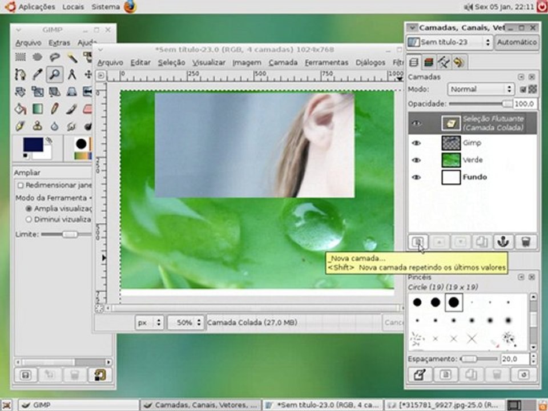548x411 pixels.
Task: Select the Free Select lasso tool
Action: [55, 57]
